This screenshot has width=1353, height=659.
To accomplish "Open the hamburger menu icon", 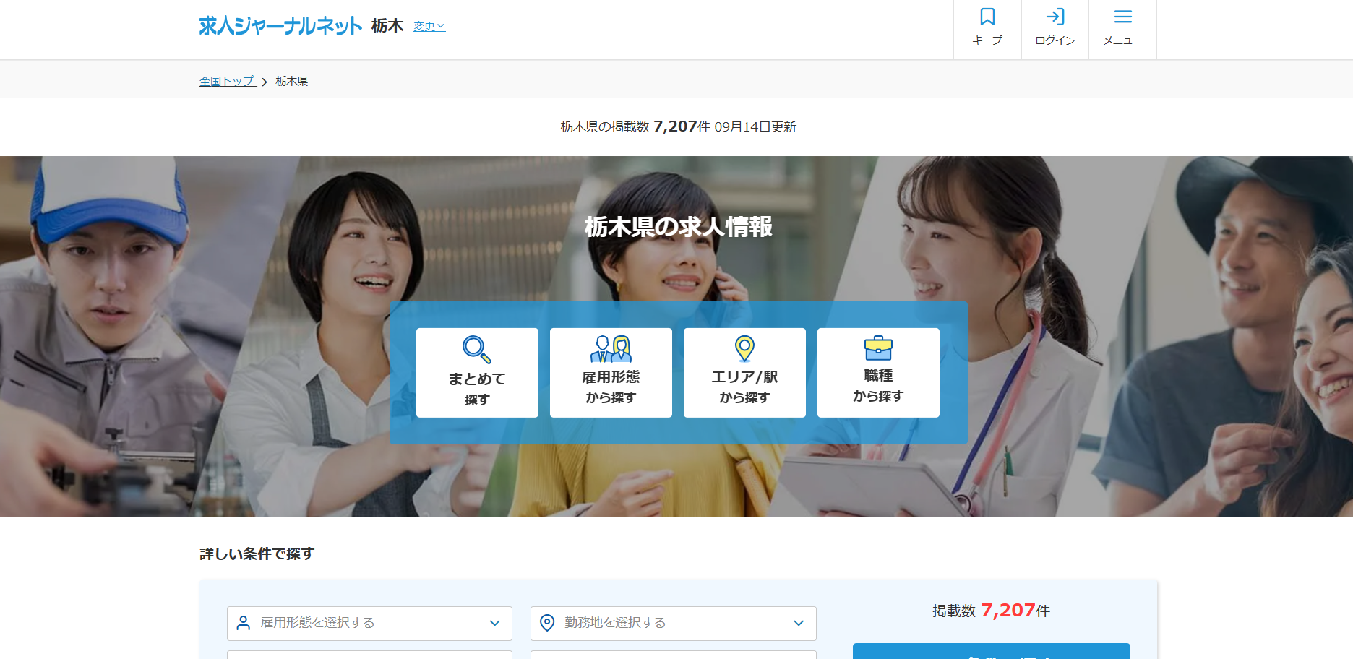I will (x=1122, y=17).
